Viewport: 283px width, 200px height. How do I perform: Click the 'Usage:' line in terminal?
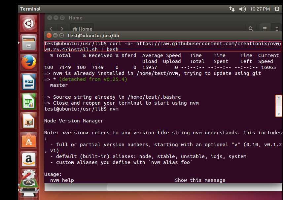click(x=53, y=174)
